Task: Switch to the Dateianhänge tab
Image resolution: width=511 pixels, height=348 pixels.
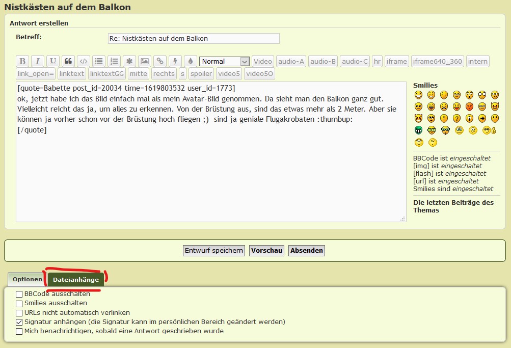Action: (x=76, y=279)
